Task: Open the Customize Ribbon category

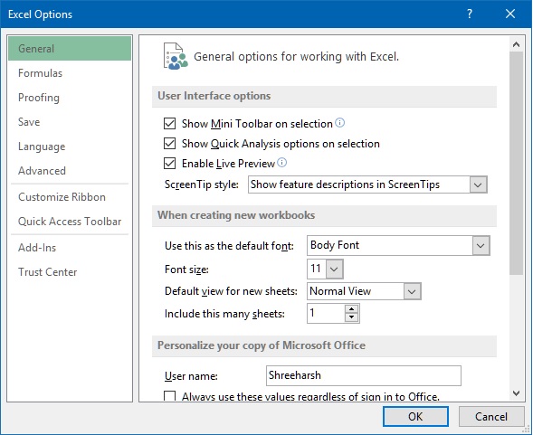Action: (70, 197)
